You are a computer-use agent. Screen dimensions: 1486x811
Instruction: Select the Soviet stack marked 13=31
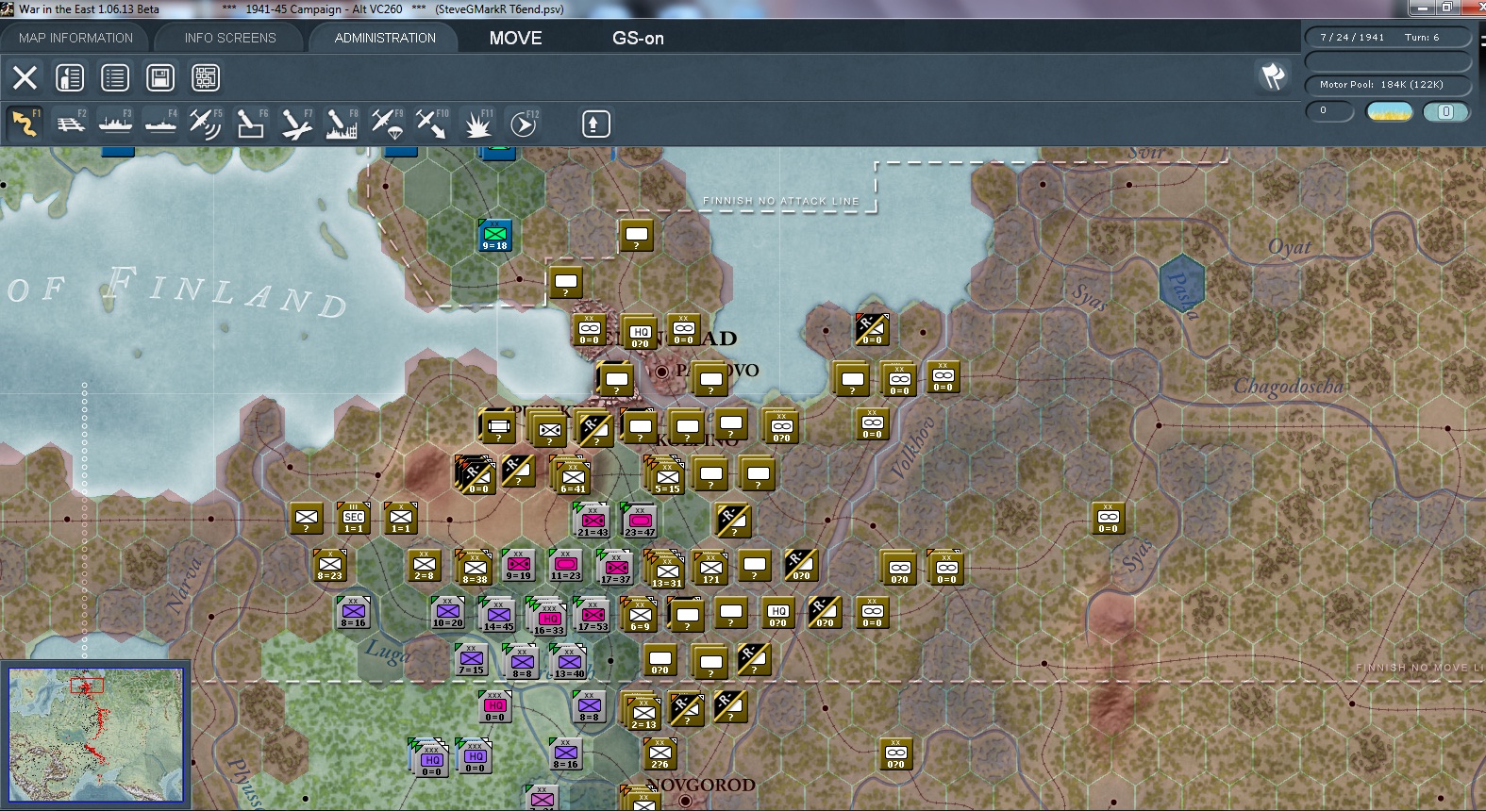(x=667, y=571)
